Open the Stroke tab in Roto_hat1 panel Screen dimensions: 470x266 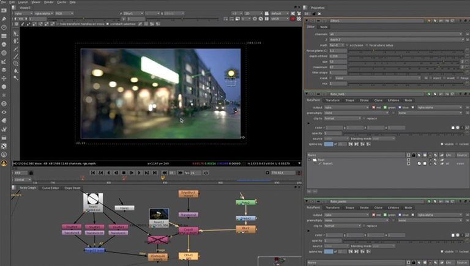(x=364, y=100)
